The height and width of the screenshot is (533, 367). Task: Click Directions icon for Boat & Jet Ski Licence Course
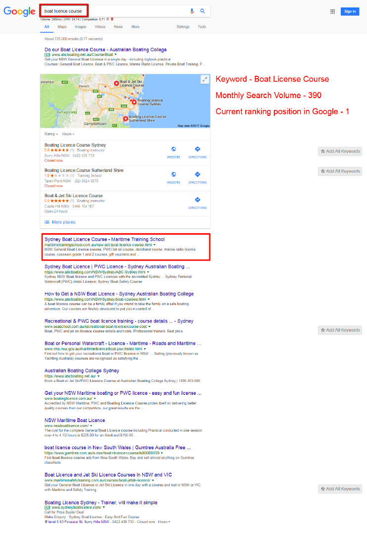click(x=198, y=200)
